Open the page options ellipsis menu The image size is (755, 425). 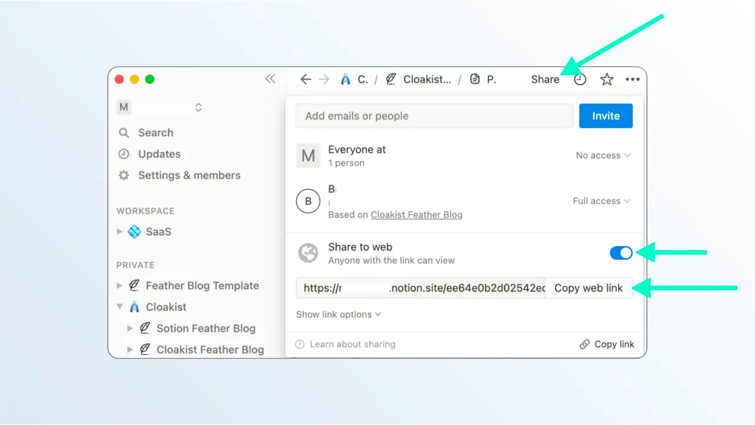point(632,79)
